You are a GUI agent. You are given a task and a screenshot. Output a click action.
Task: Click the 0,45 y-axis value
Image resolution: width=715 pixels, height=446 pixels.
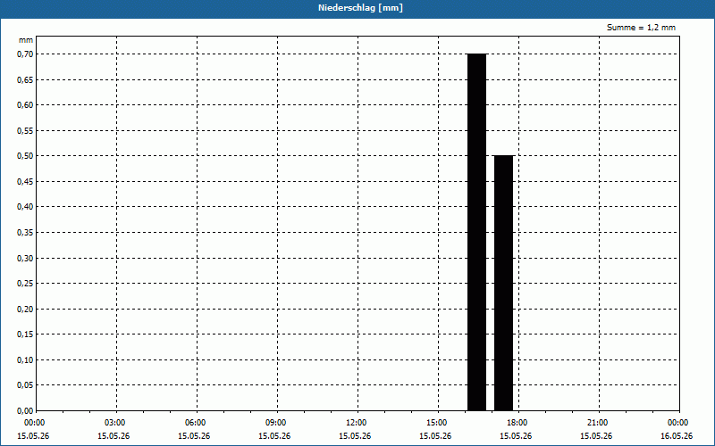[x=25, y=182]
